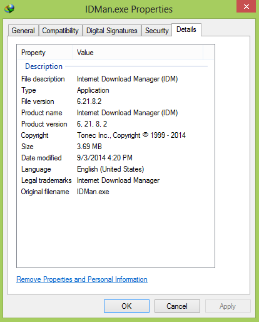Click the 6, 21, 8, 2 product version value
The image size is (259, 322).
(92, 124)
